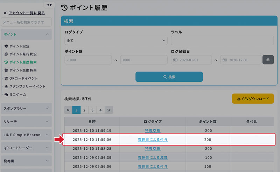Expand the リサーチ sidebar section
Screen dimensions: 280x172
tap(26, 121)
